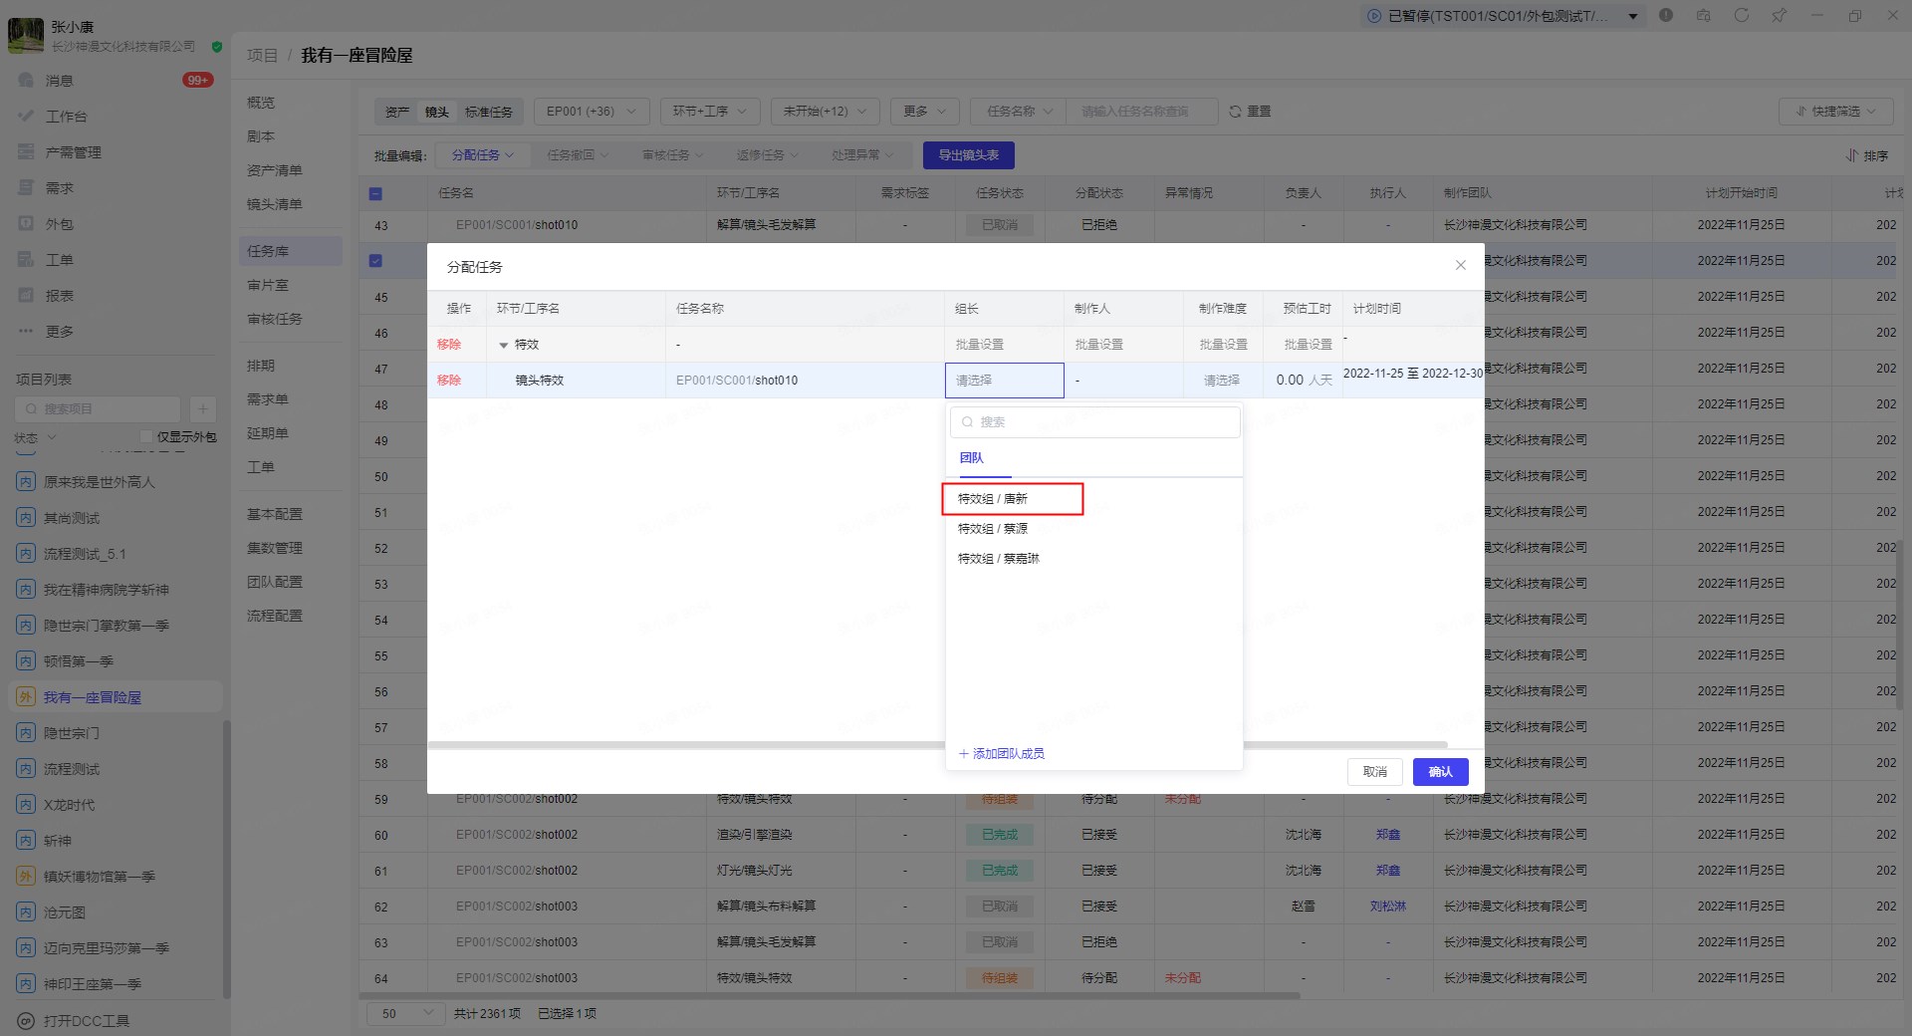Open 消息 from sidebar icon
Screen dimensions: 1912x1036
click(x=27, y=80)
